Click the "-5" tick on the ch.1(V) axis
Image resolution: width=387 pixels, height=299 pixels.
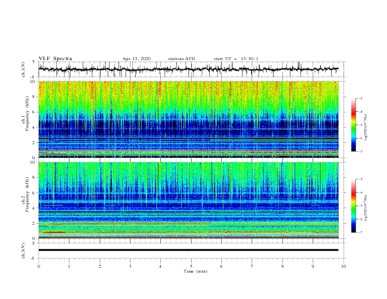pyautogui.click(x=33, y=77)
